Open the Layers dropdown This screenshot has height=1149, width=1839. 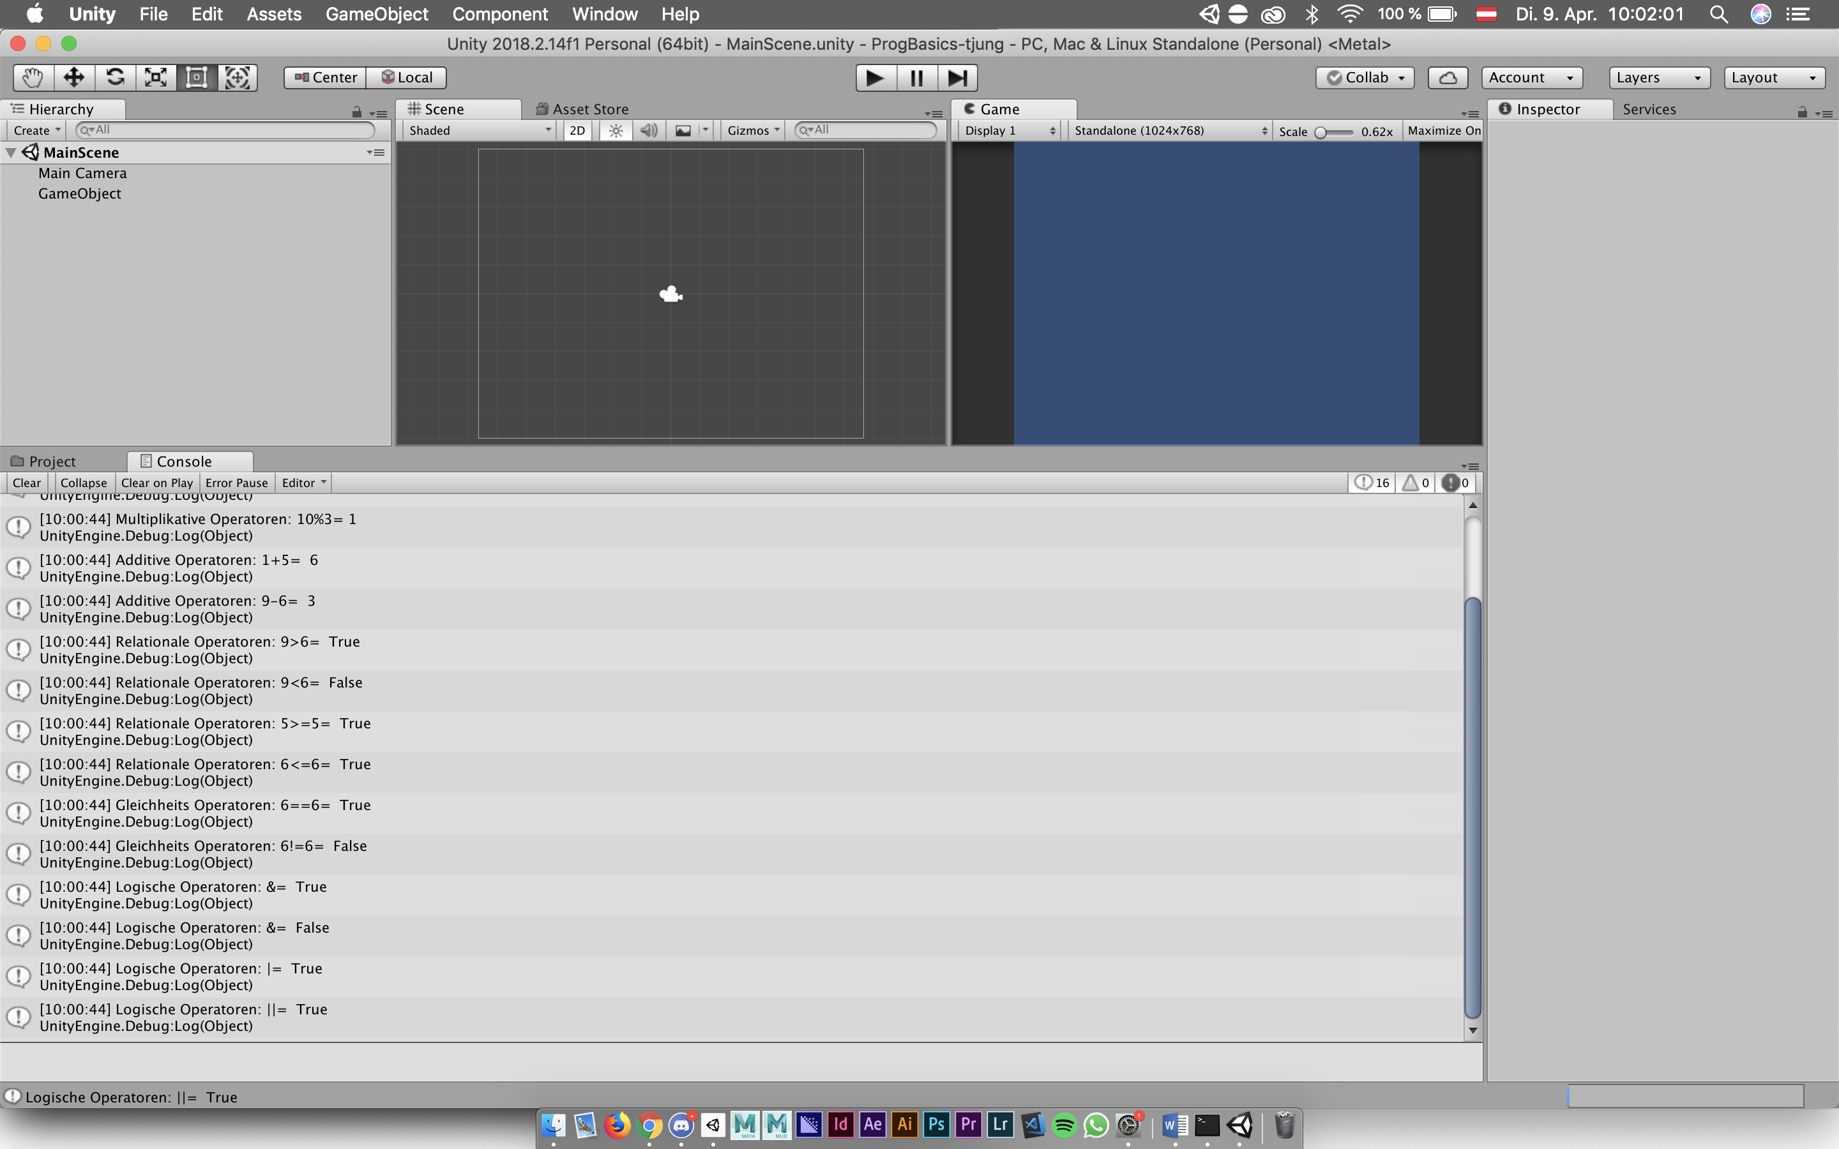1658,77
